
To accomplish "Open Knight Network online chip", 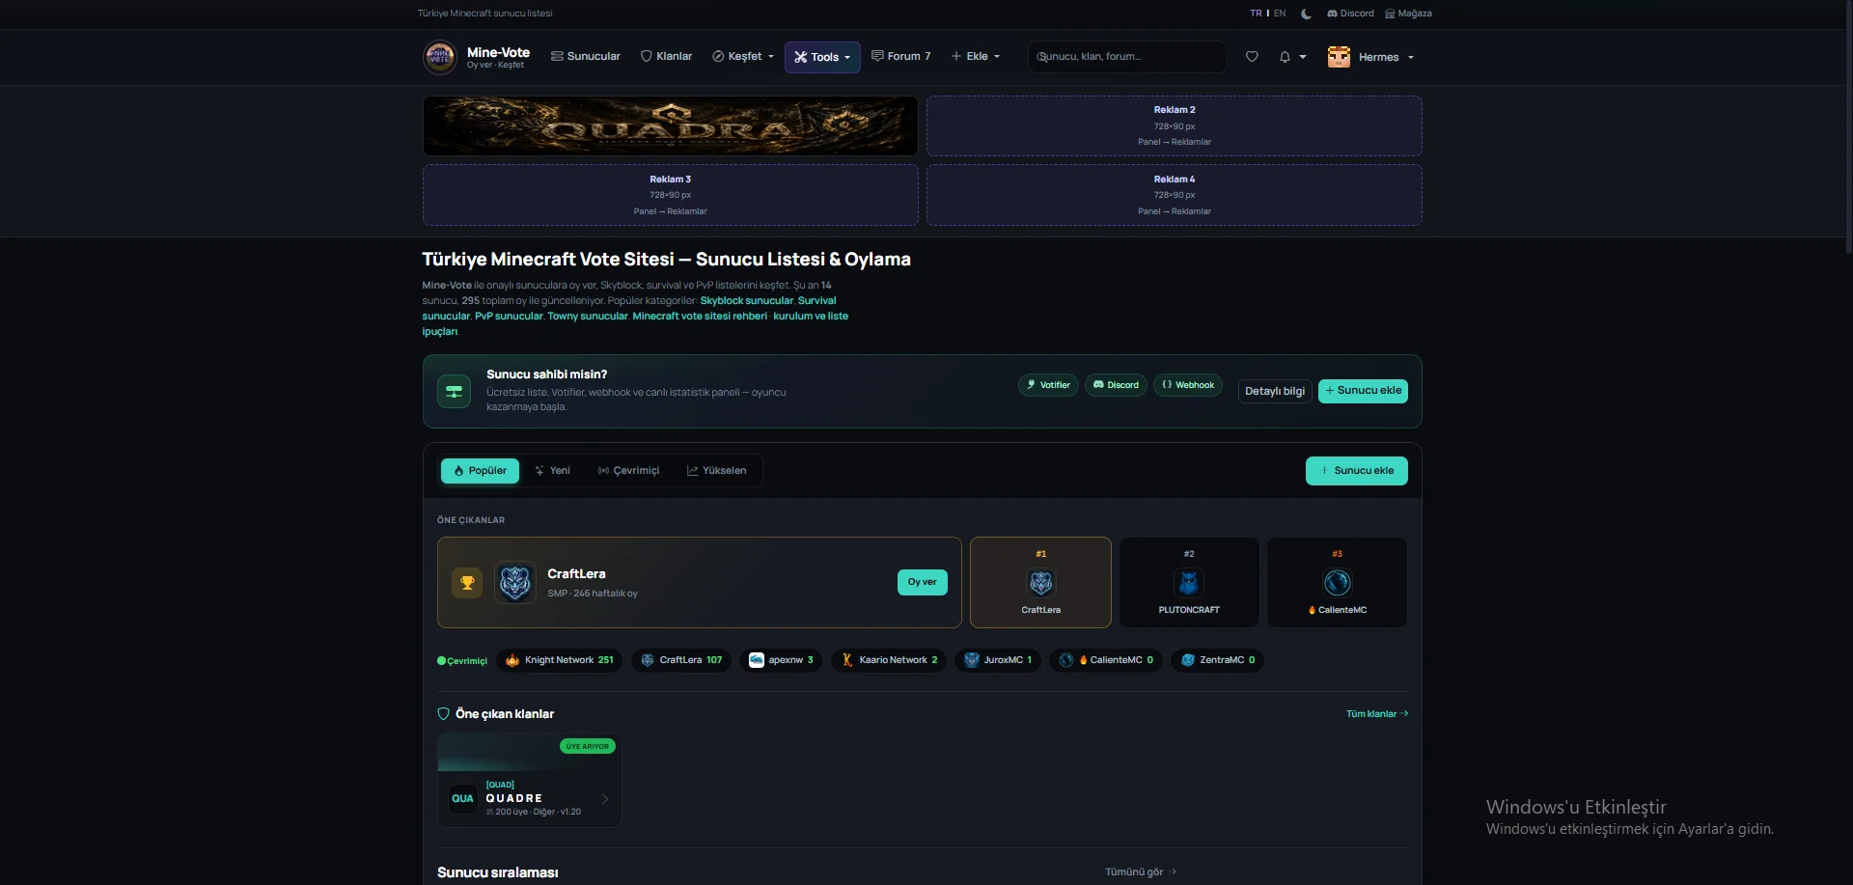I will (559, 660).
